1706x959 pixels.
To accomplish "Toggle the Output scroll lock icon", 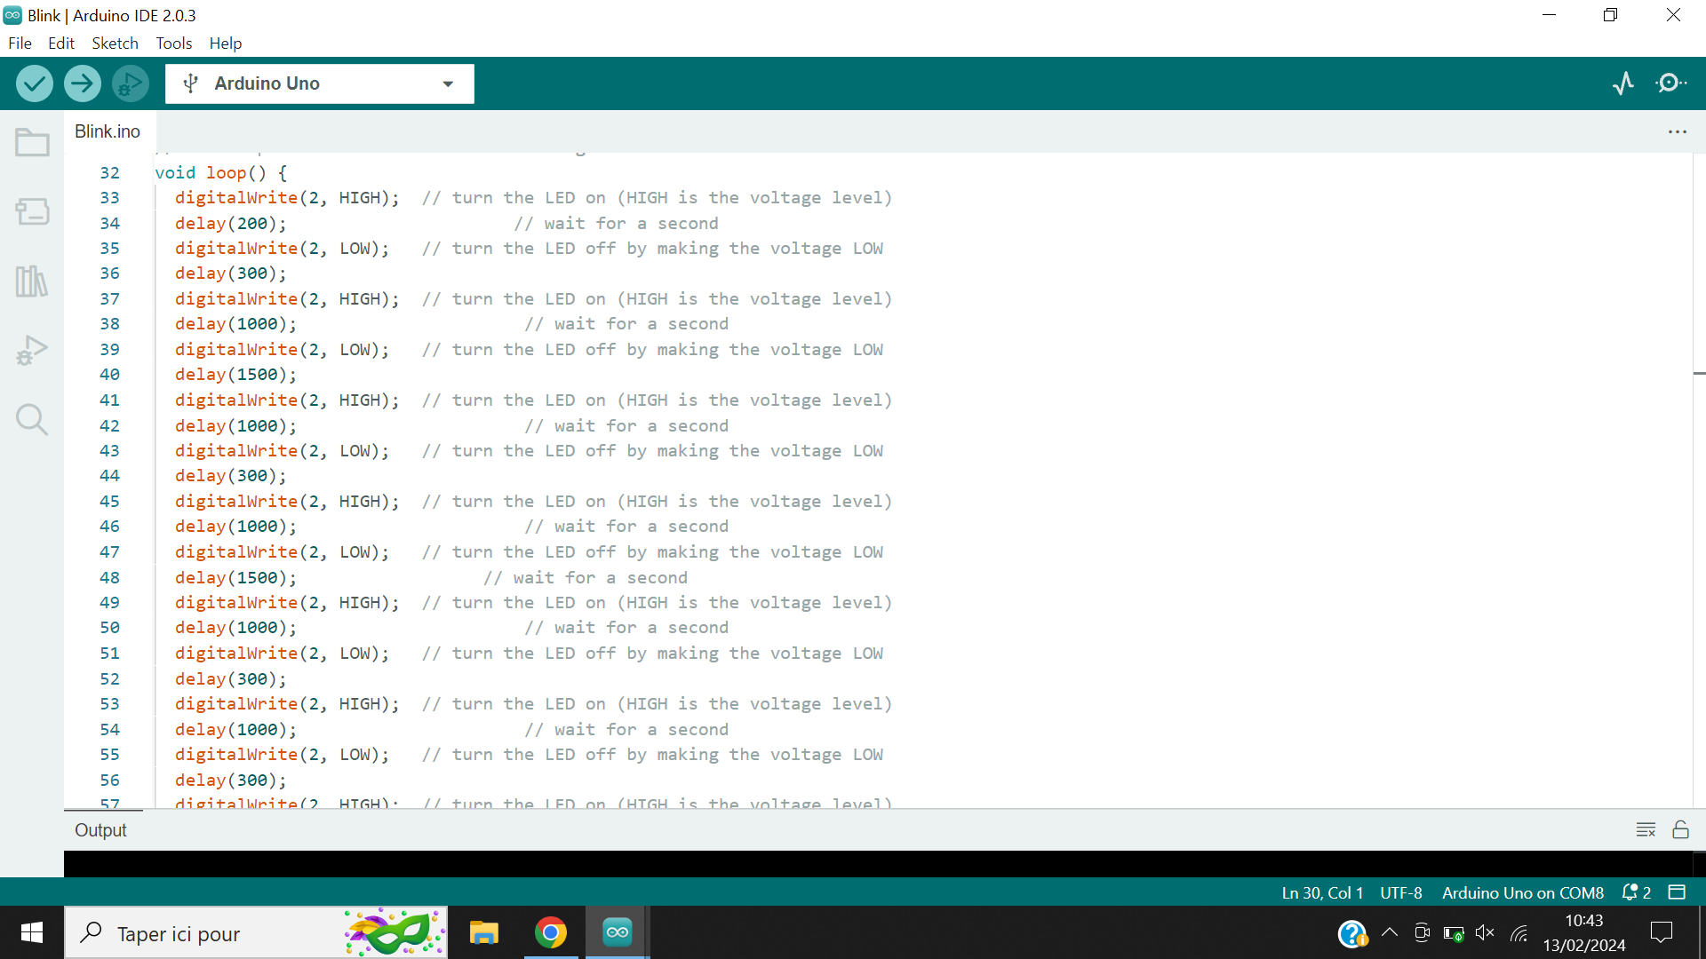I will point(1680,829).
